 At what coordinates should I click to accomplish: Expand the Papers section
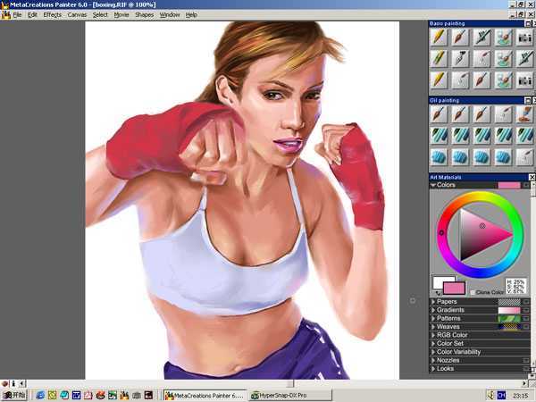[433, 302]
